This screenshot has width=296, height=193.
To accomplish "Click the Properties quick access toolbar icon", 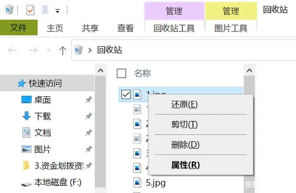I will tap(30, 9).
